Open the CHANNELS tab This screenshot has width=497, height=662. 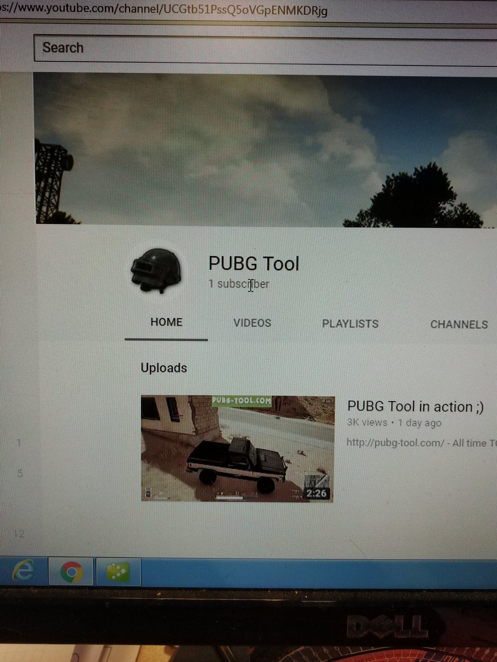click(x=459, y=325)
